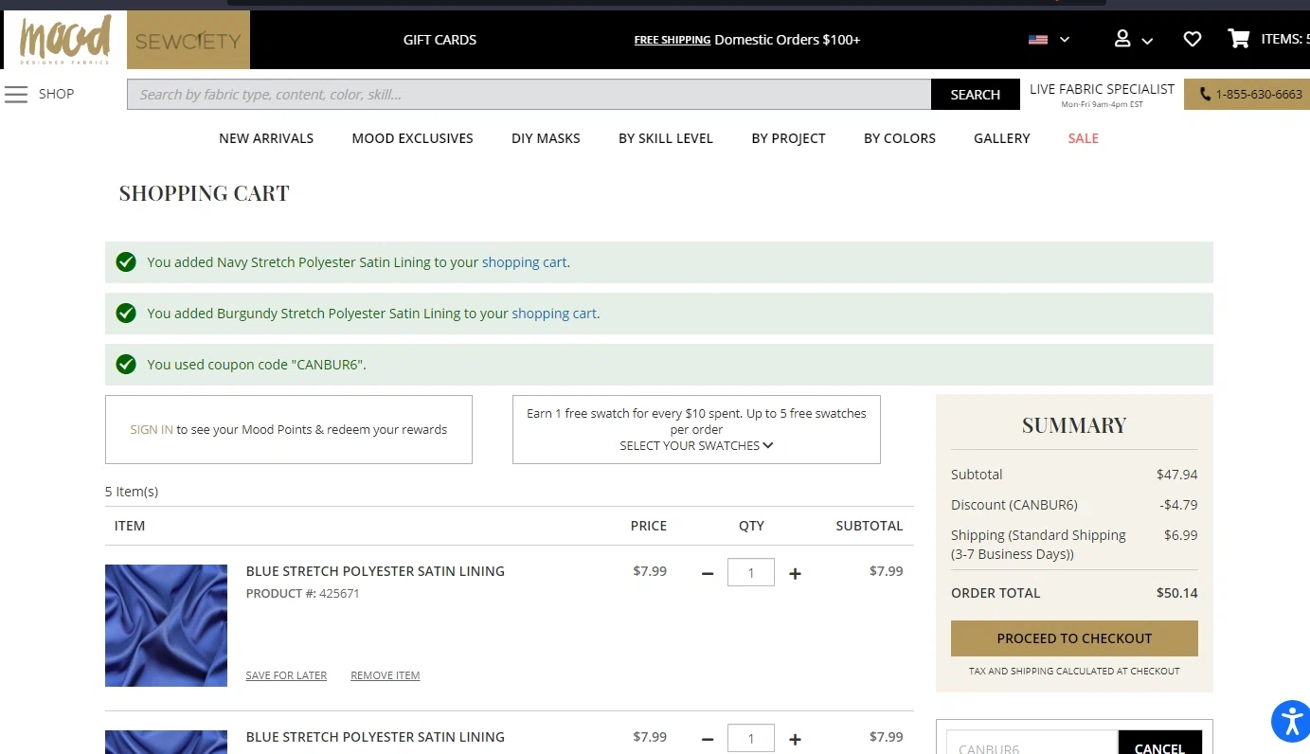Screen dimensions: 1310x754
Task: Decrease quantity for first Blue Stretch Satin
Action: (708, 573)
